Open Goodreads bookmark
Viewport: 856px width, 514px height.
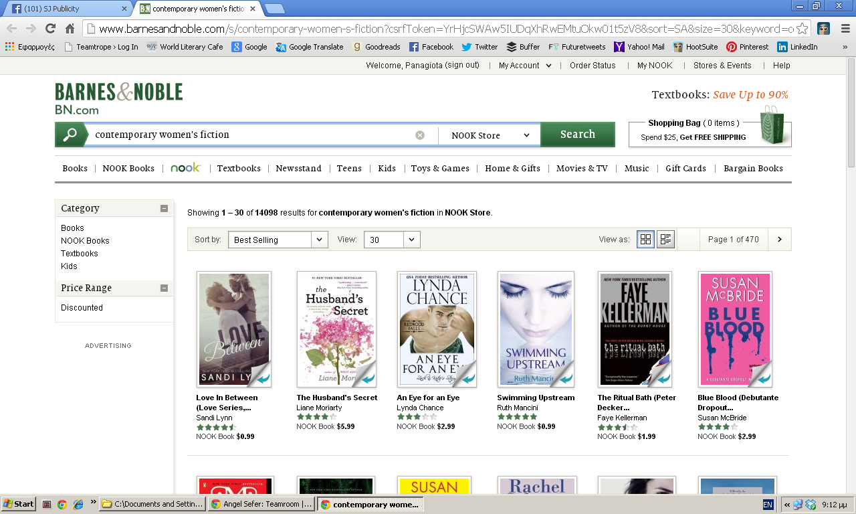[x=377, y=47]
